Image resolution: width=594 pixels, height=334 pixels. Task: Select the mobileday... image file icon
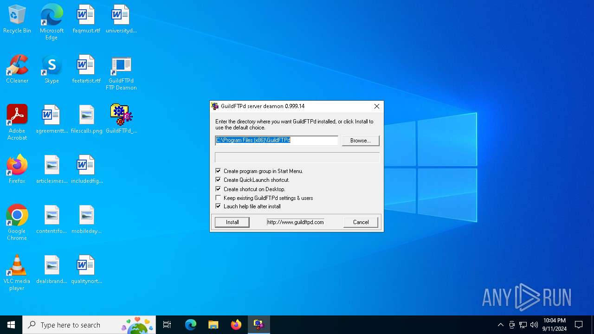click(86, 220)
